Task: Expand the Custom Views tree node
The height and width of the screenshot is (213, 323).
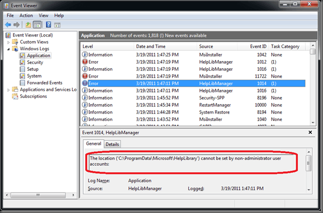Action: point(9,42)
